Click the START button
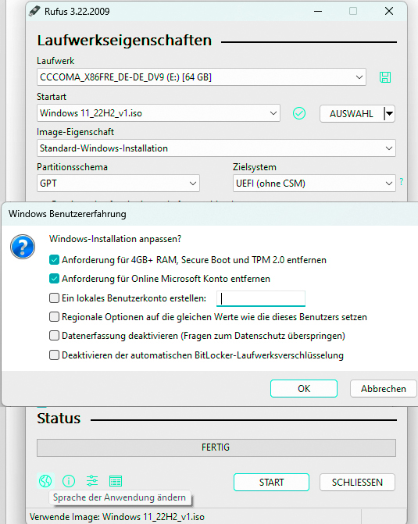This screenshot has height=524, width=418. click(271, 483)
